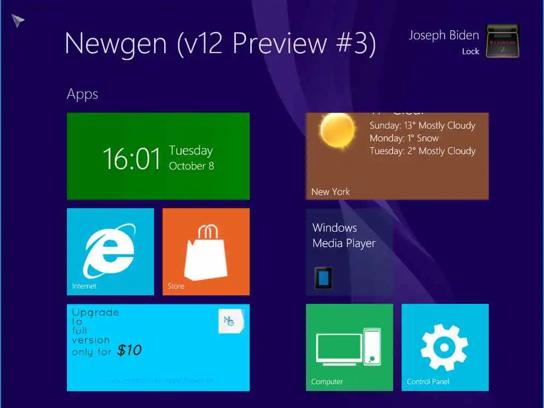Viewport: 544px width, 408px height.
Task: Click the Tuesday: 2° Mostly Cloudy forecast
Action: [422, 151]
